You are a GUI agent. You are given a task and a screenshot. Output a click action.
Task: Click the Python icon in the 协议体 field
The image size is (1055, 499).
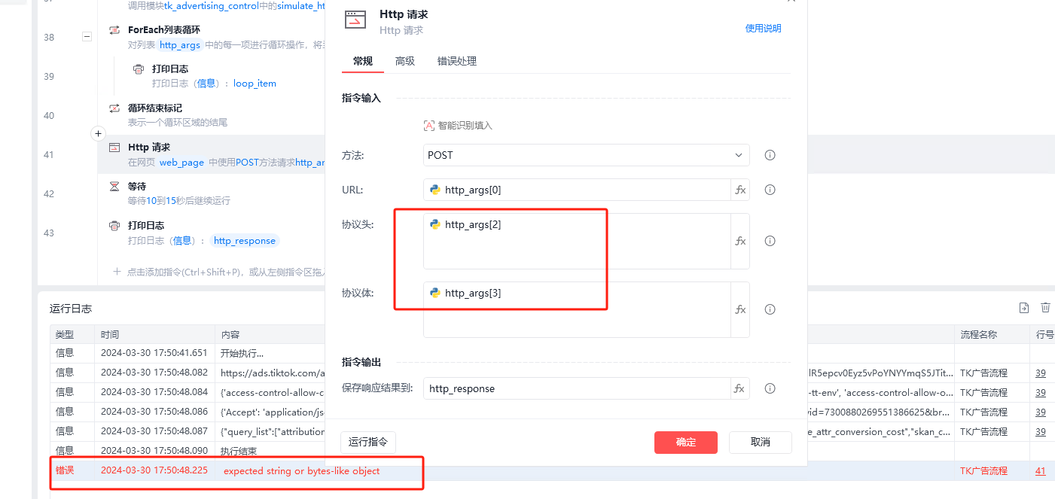(x=435, y=293)
